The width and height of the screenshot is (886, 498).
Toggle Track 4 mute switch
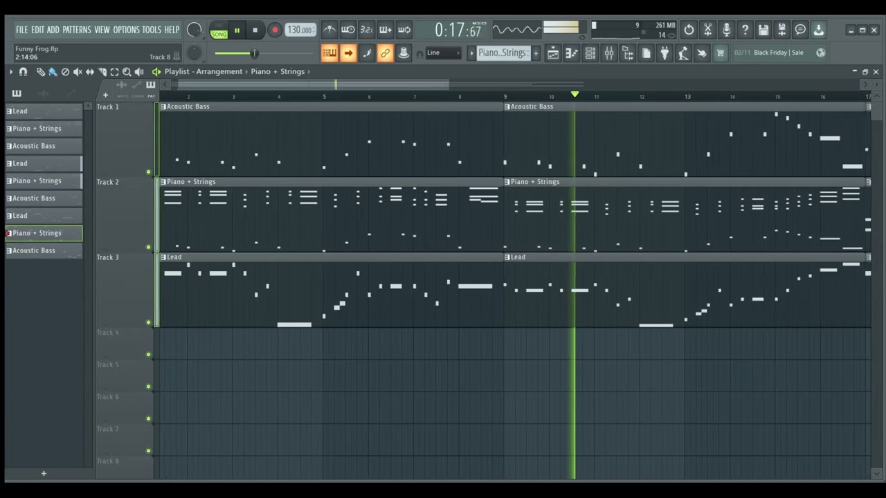point(148,355)
